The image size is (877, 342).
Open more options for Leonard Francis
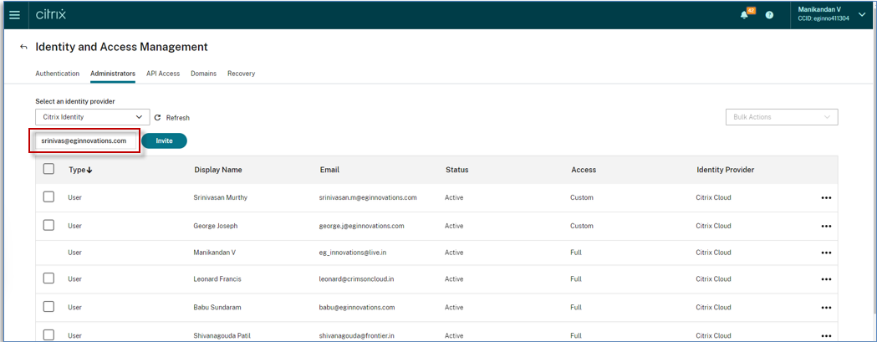(826, 279)
